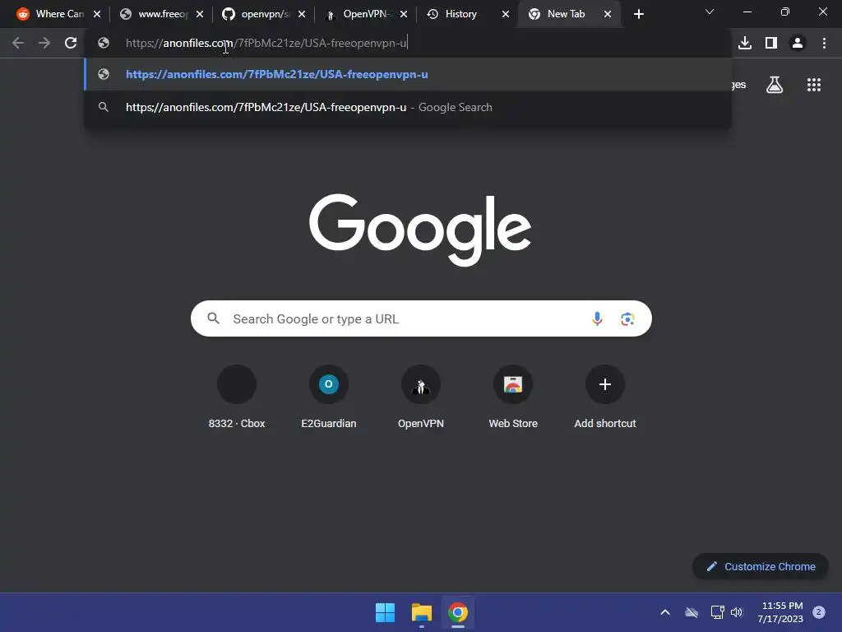Reload the current page
842x632 pixels.
pyautogui.click(x=71, y=43)
